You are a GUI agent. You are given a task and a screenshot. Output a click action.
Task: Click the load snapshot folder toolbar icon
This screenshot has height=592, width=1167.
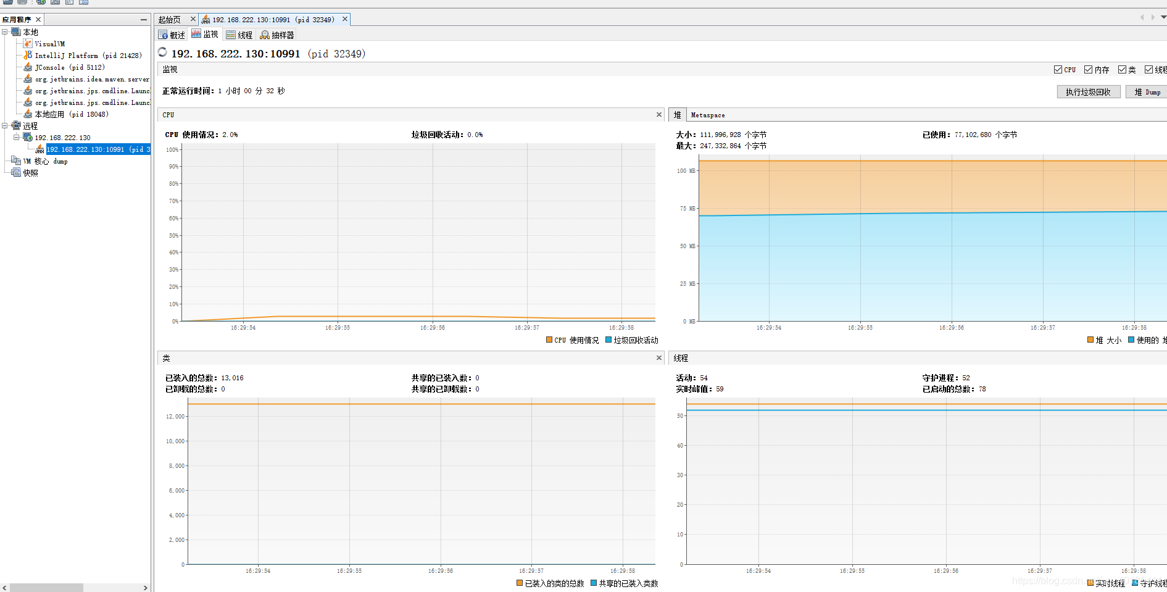click(7, 2)
